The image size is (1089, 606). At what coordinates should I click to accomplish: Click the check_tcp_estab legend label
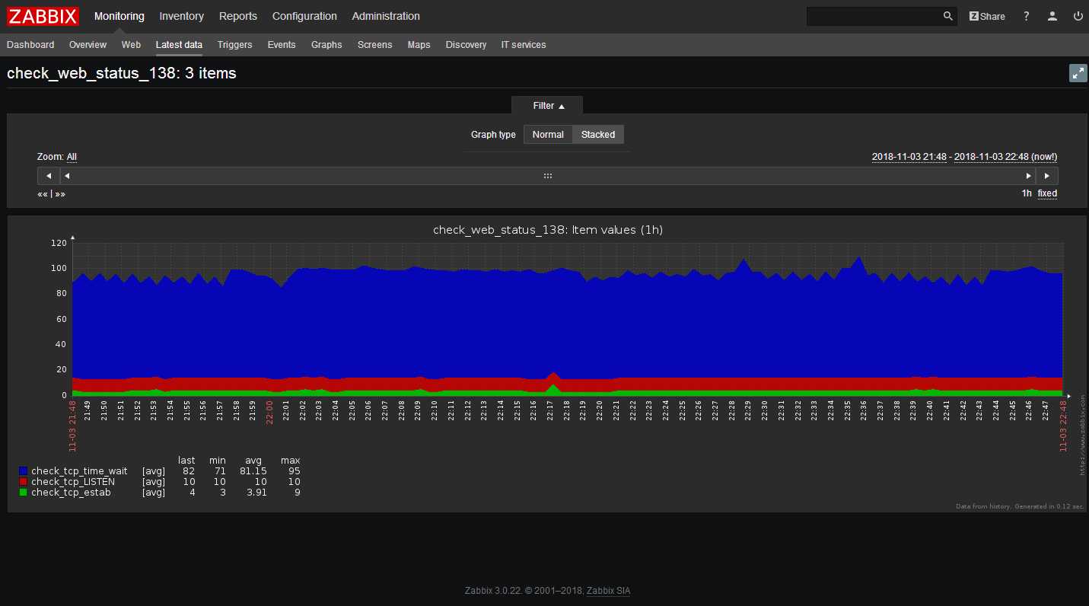71,493
